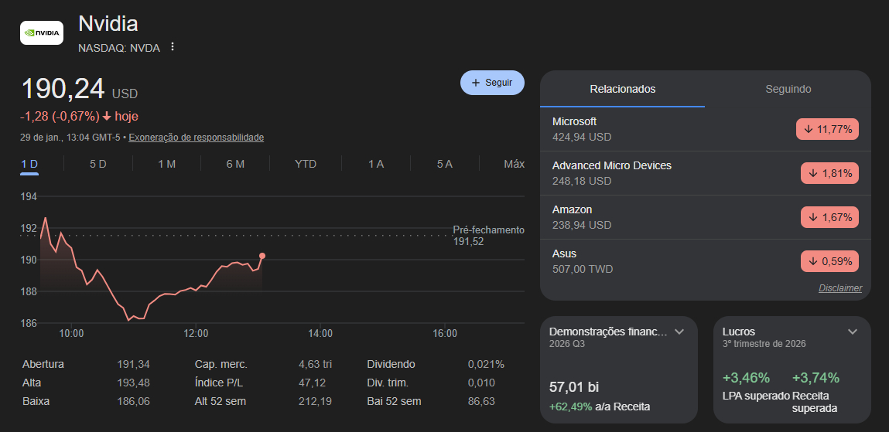Switch to the YTD chart range
This screenshot has width=889, height=432.
coord(306,164)
